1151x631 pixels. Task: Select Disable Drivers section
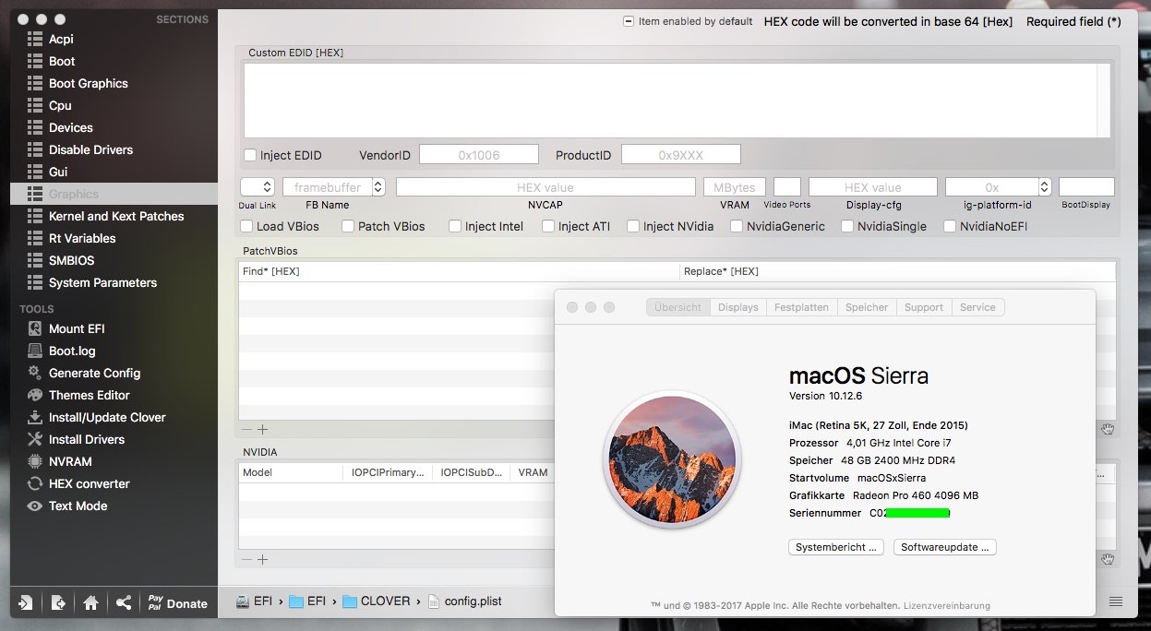tap(90, 149)
